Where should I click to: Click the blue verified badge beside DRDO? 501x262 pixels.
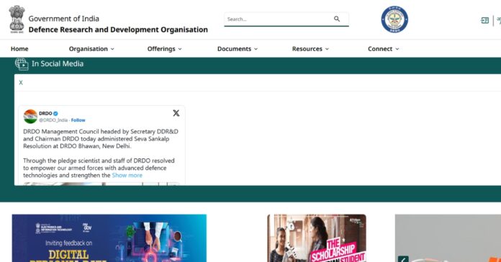(55, 114)
